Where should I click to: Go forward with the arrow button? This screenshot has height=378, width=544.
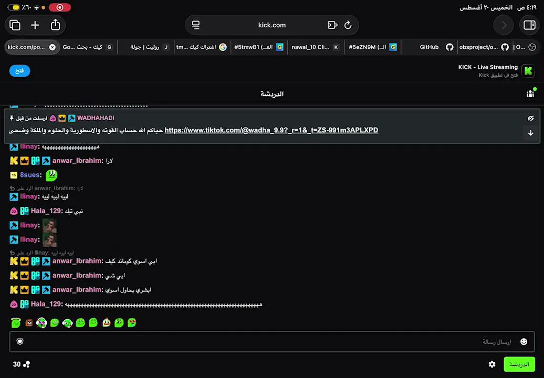click(x=504, y=25)
